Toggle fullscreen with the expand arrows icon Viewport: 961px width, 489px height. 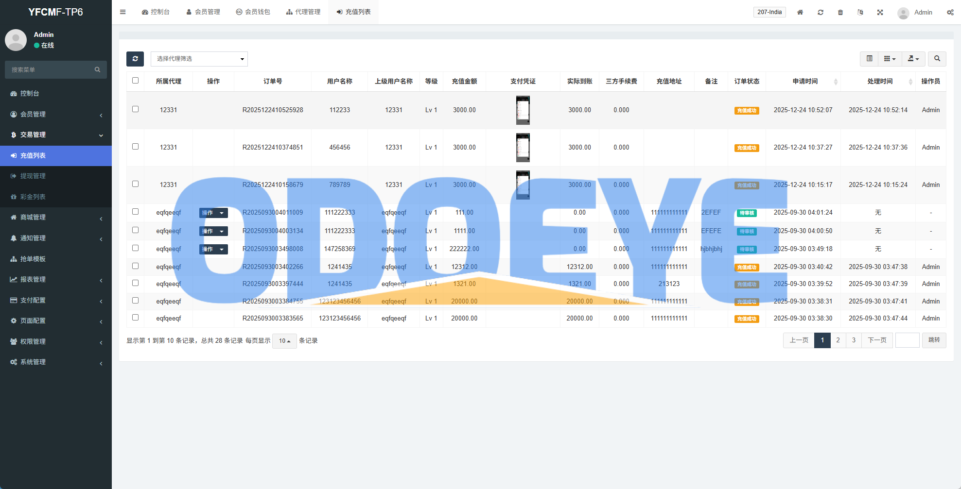coord(880,12)
